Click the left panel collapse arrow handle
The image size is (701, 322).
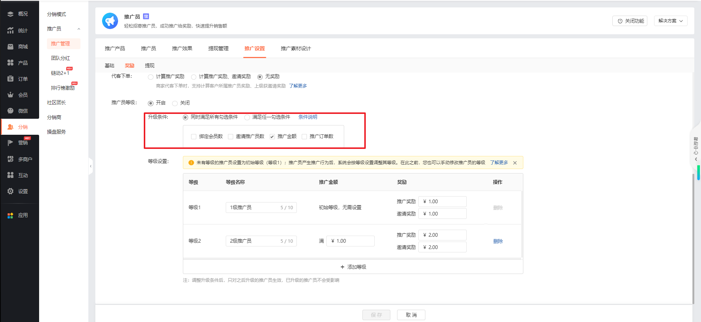[x=91, y=166]
